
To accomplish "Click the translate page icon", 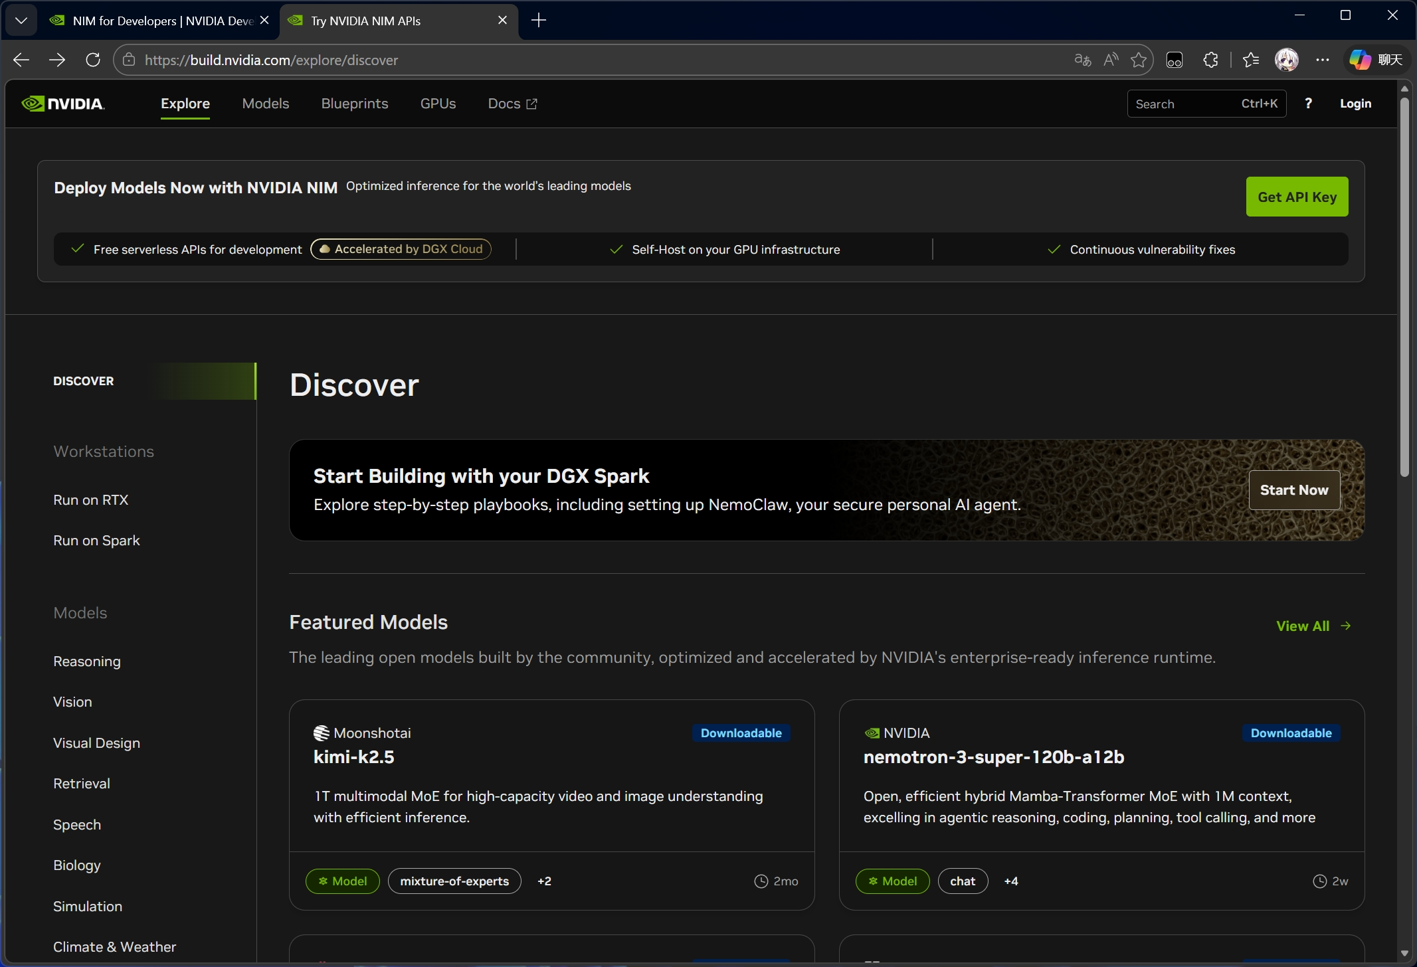I will [1082, 60].
